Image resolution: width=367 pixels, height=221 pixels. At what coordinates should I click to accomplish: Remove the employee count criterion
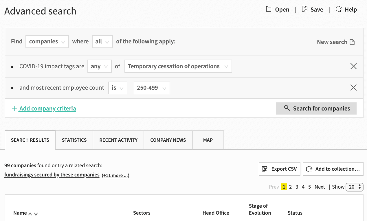[x=353, y=88]
